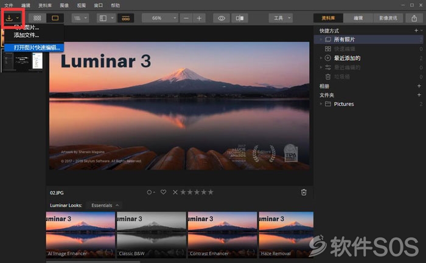Screen dimensions: 426x263
Task: Click the main Luminar 3 photo preview
Action: (180, 106)
